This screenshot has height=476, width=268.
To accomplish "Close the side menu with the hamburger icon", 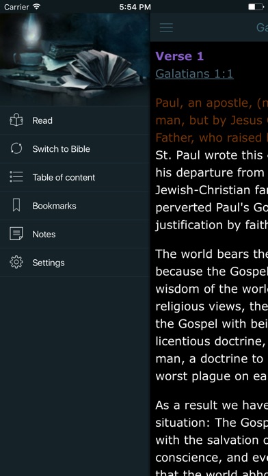I will pyautogui.click(x=166, y=27).
